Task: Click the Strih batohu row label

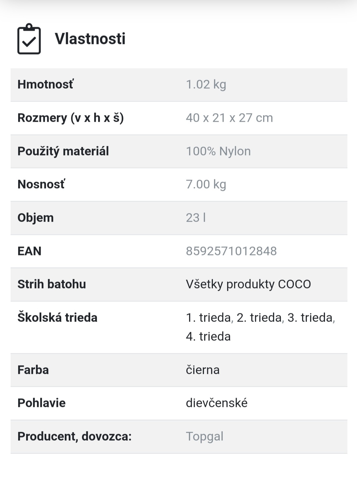Action: tap(52, 284)
